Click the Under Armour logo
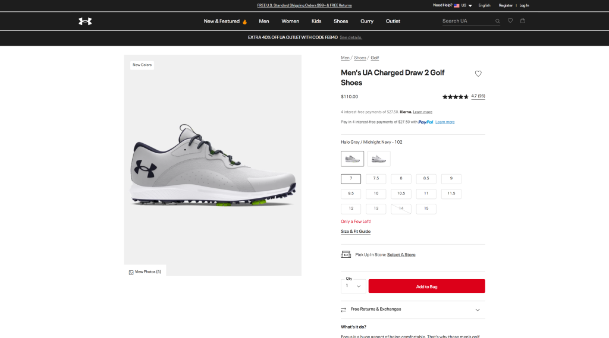609x338 pixels. (85, 21)
